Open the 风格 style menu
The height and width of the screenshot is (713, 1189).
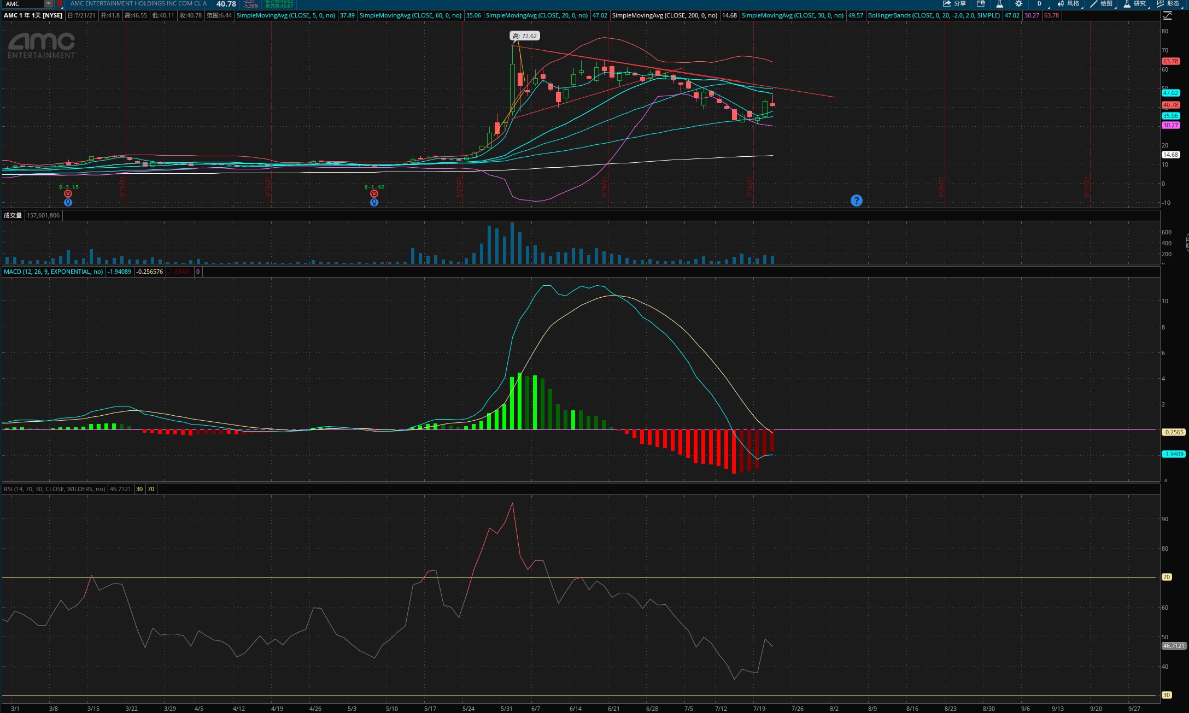pyautogui.click(x=1068, y=4)
